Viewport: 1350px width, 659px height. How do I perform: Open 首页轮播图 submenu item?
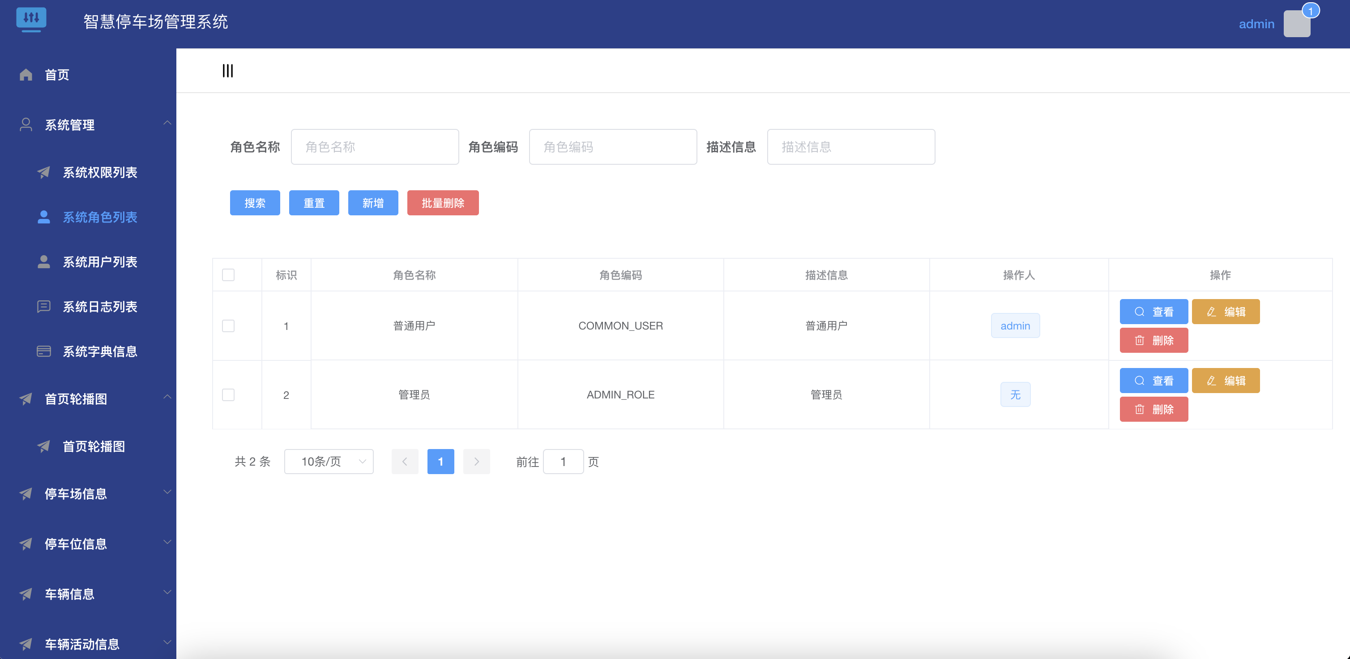pos(94,446)
